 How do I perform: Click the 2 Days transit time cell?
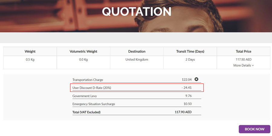(190, 60)
